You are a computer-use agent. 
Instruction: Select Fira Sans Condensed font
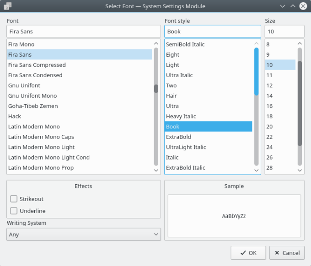pyautogui.click(x=79, y=75)
